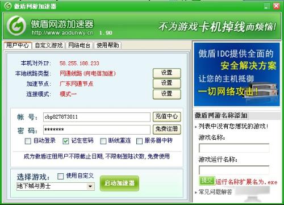
Task: Uncheck the 记住密码 checkbox
Action: 65,141
